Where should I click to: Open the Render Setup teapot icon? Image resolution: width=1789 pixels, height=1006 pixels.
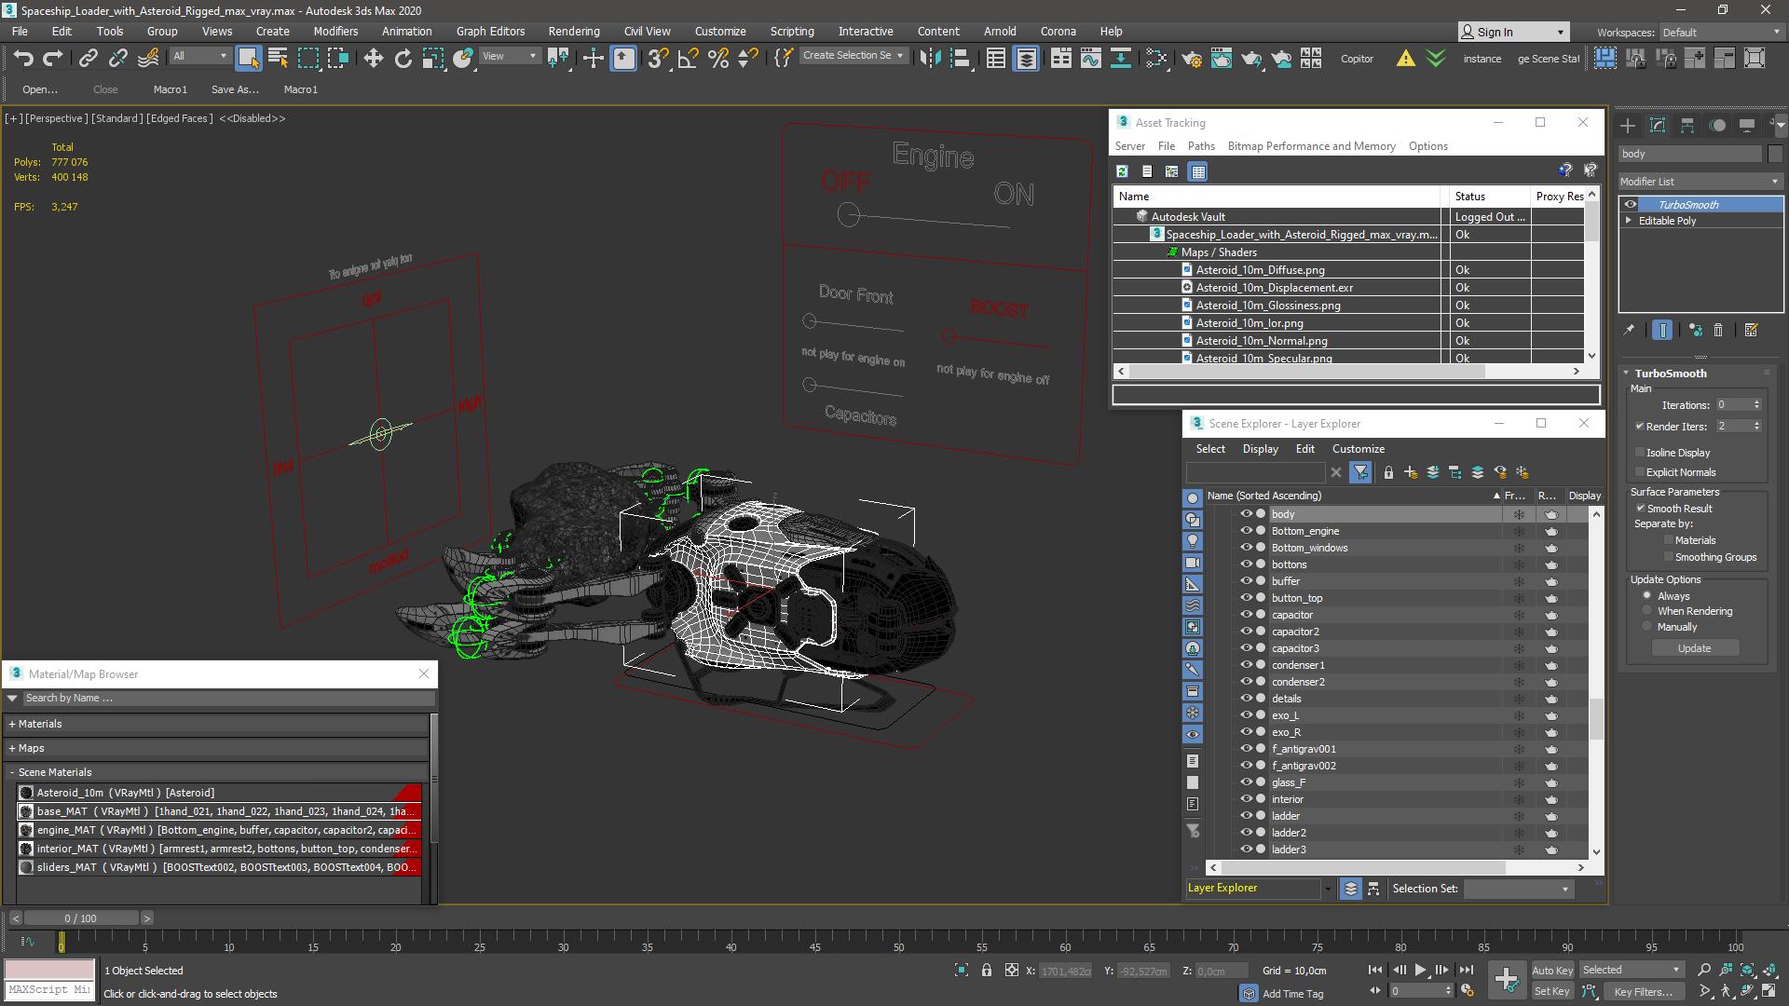click(1191, 58)
